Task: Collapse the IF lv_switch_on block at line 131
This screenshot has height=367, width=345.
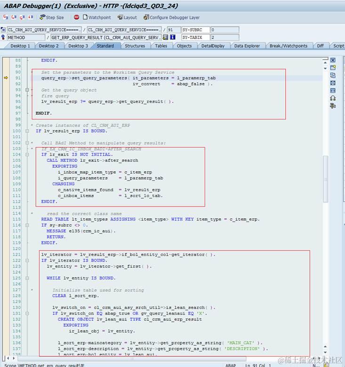Action: [27, 313]
